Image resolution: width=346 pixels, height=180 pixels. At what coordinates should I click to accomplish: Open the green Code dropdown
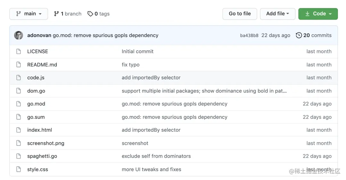coord(318,14)
